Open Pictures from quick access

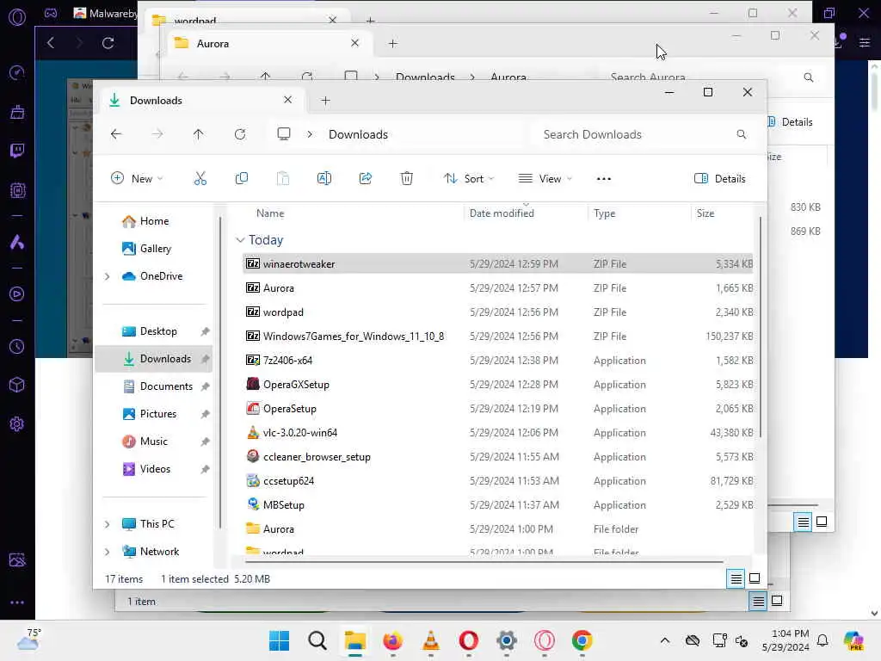click(154, 414)
